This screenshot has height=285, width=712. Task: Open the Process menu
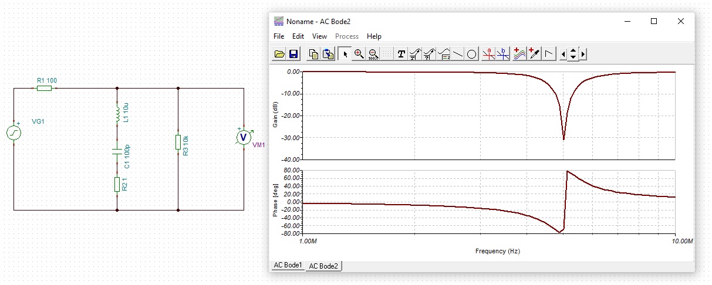pyautogui.click(x=347, y=36)
